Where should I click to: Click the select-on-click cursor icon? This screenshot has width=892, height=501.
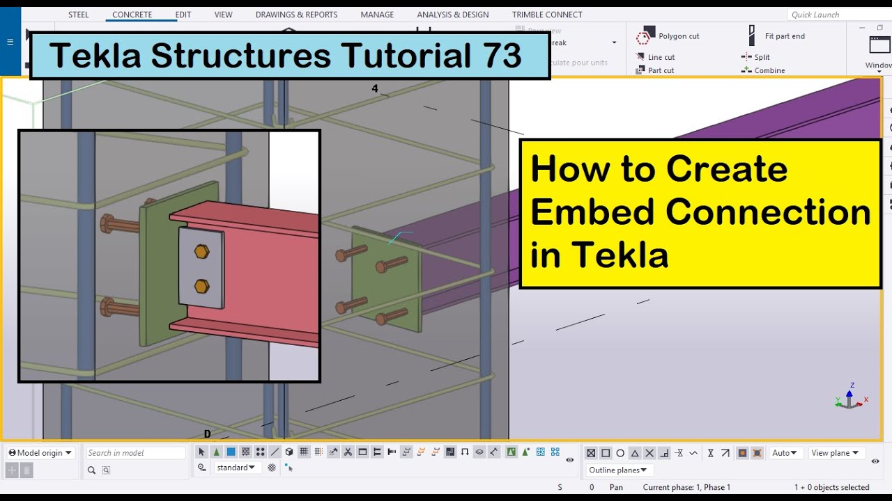(289, 468)
